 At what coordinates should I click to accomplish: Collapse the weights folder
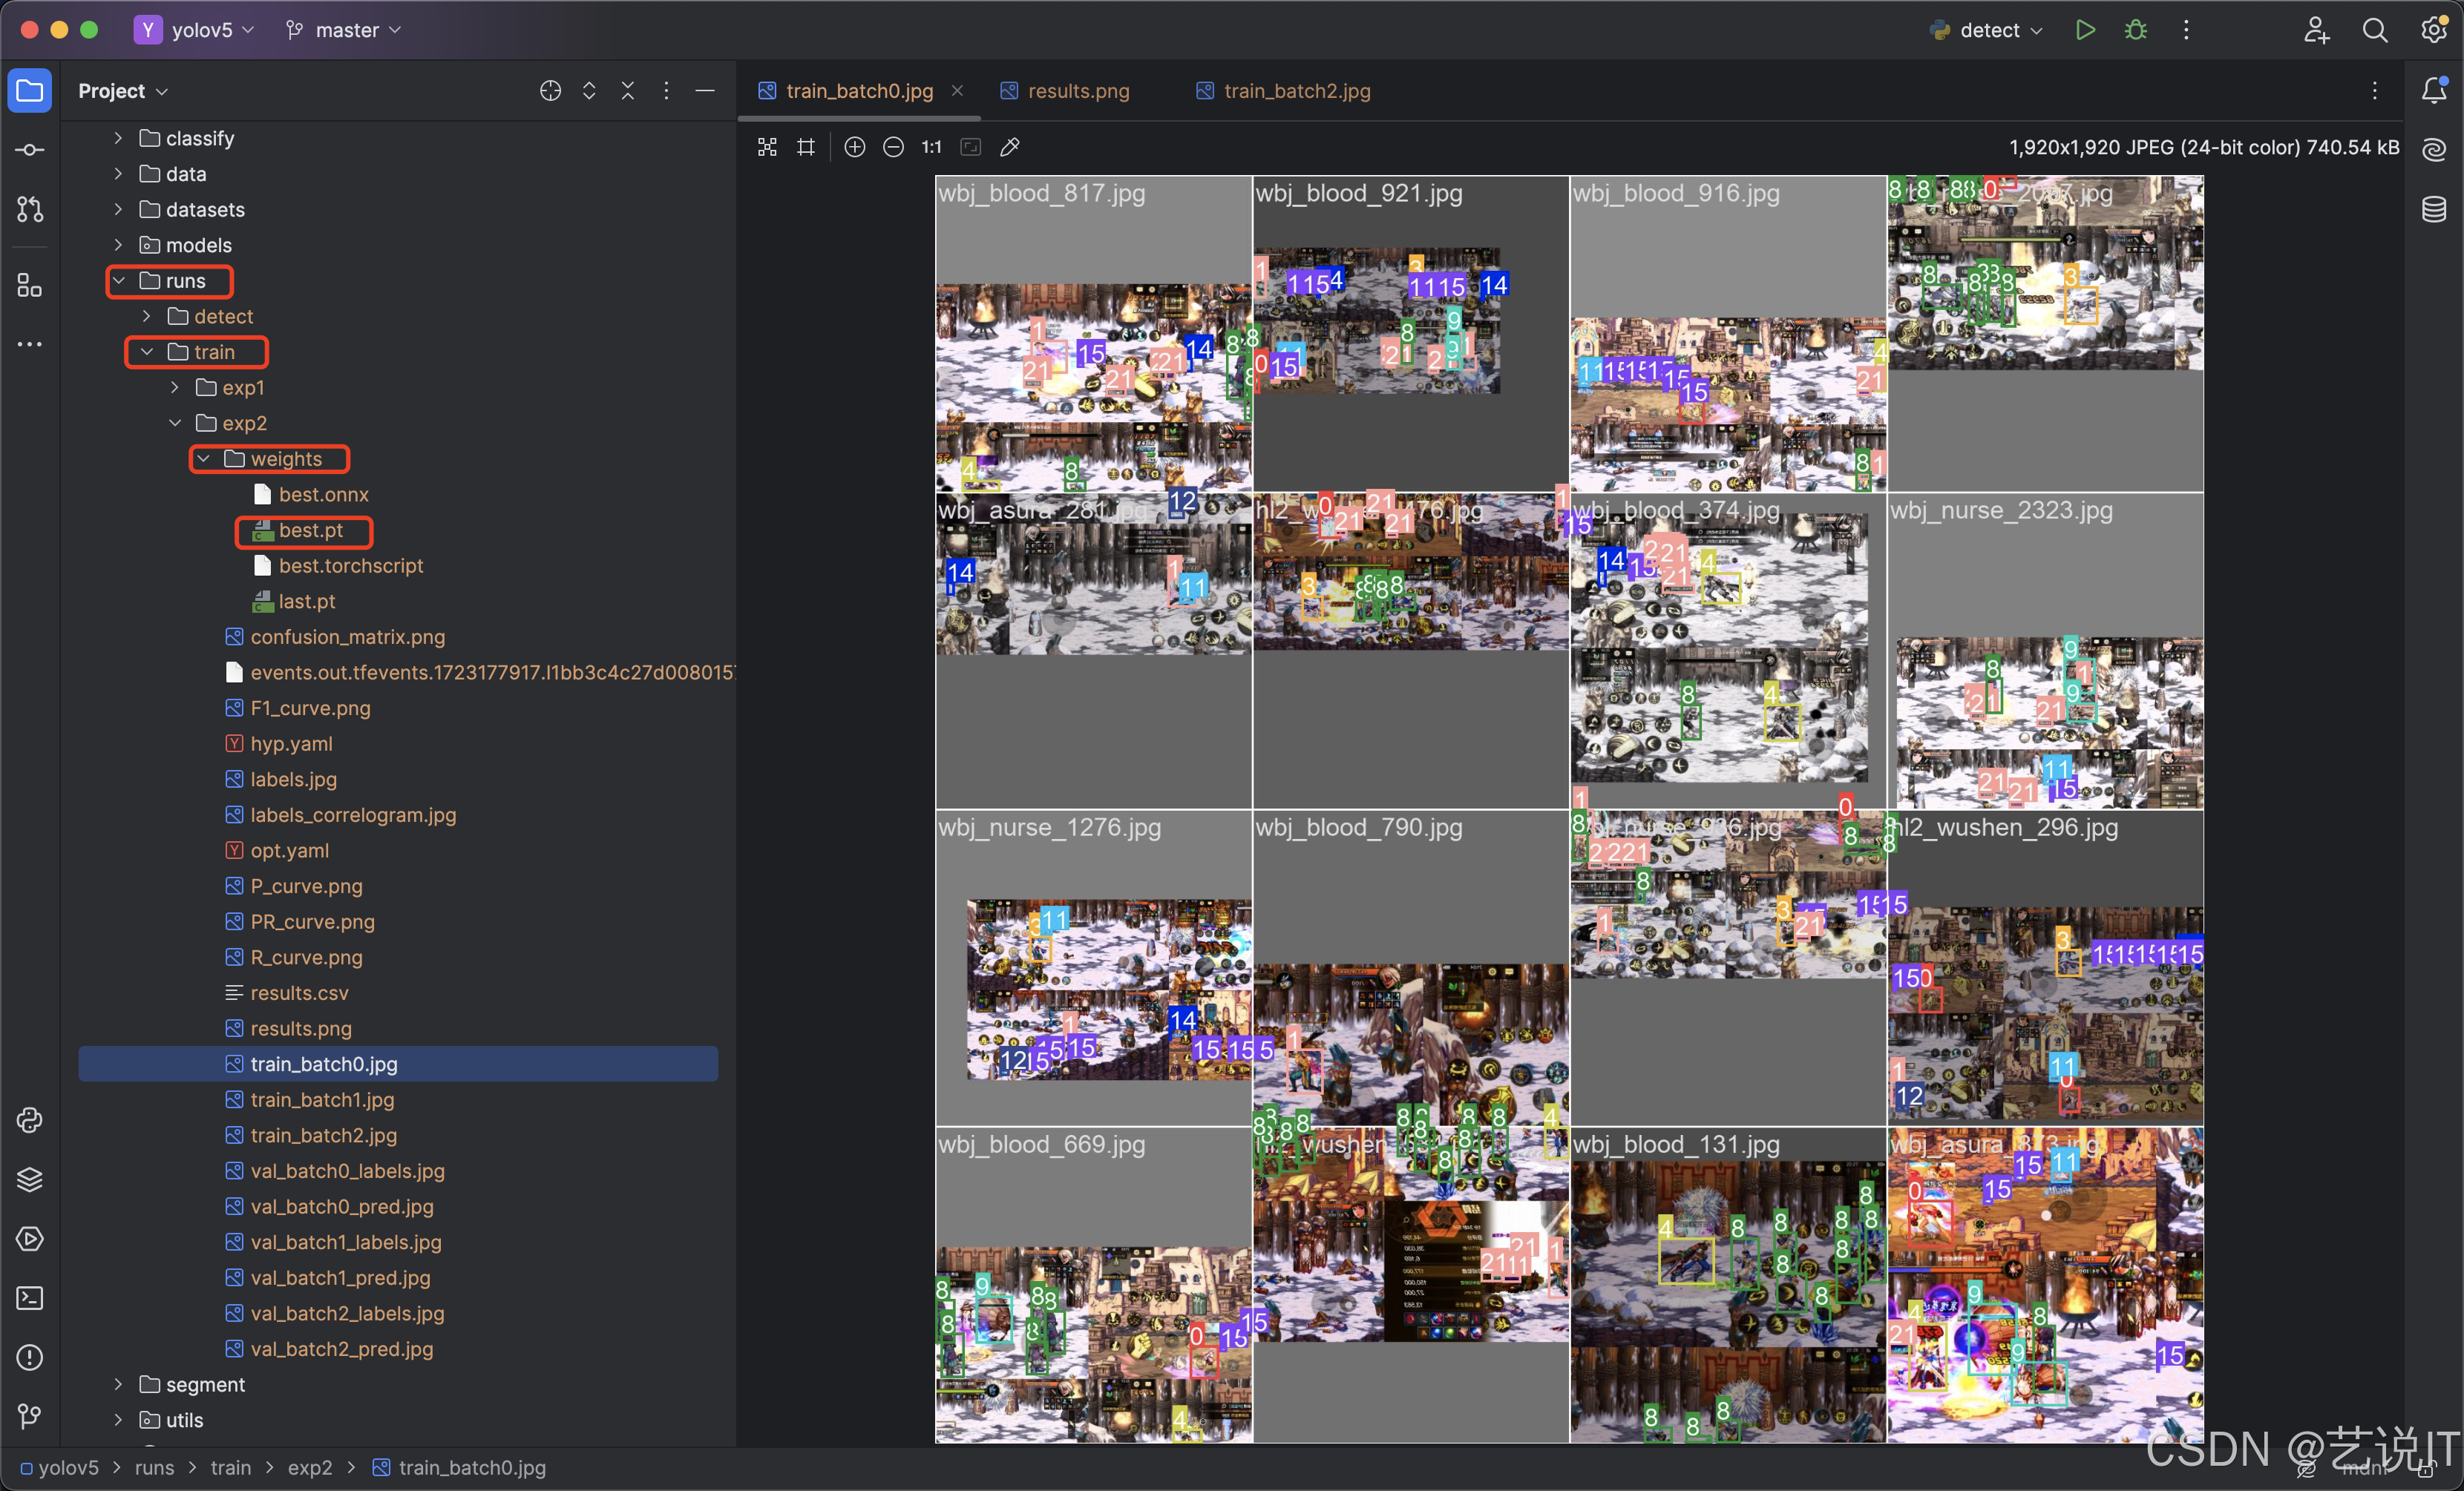[204, 458]
